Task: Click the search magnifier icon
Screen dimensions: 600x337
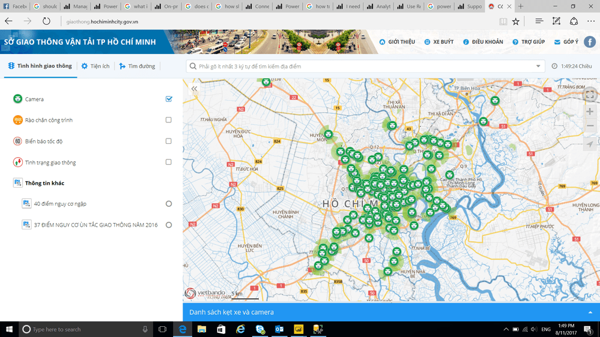Action: 193,67
